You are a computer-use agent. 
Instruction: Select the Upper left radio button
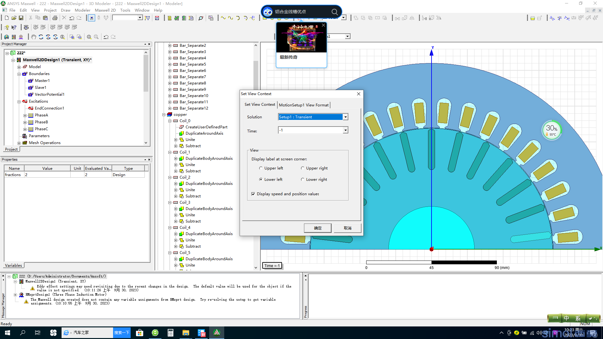click(x=261, y=168)
